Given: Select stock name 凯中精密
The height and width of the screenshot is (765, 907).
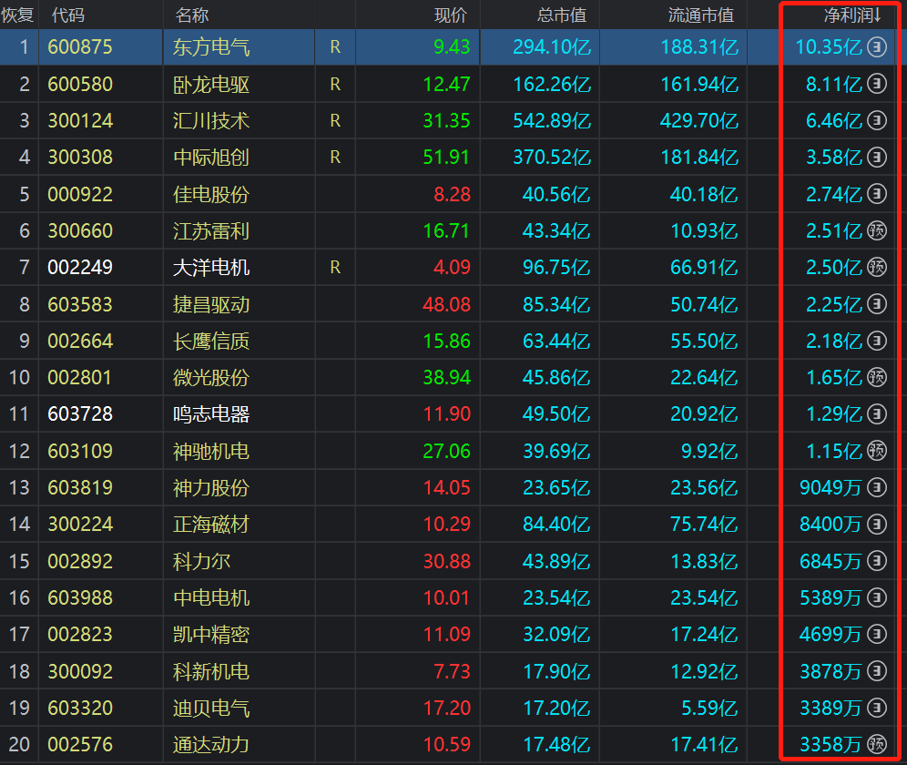Looking at the screenshot, I should coord(211,634).
